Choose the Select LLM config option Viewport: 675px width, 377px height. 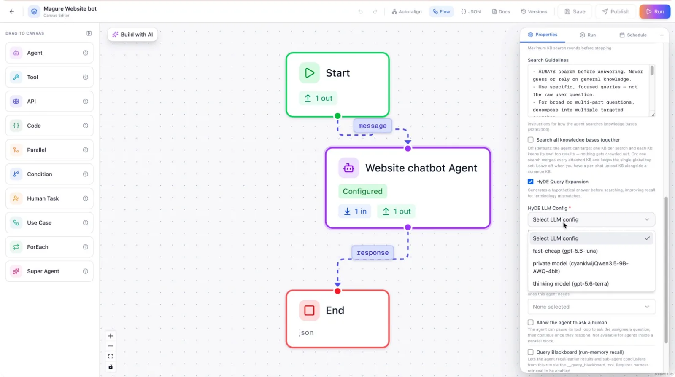(x=591, y=238)
